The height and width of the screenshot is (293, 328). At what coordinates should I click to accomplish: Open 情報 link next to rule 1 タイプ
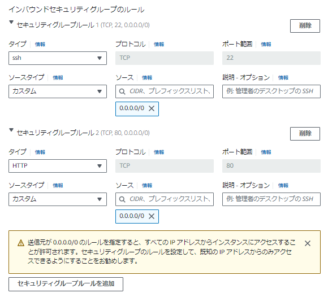click(40, 44)
